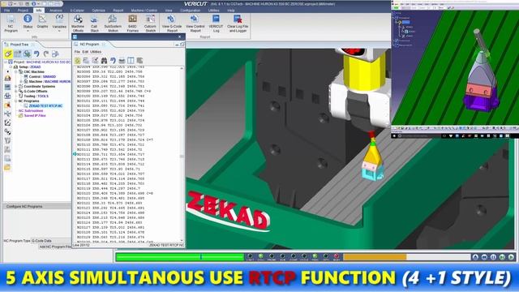Viewport: 519px width, 292px height.
Task: Click Clear Log File and Logger
Action: pyautogui.click(x=238, y=24)
